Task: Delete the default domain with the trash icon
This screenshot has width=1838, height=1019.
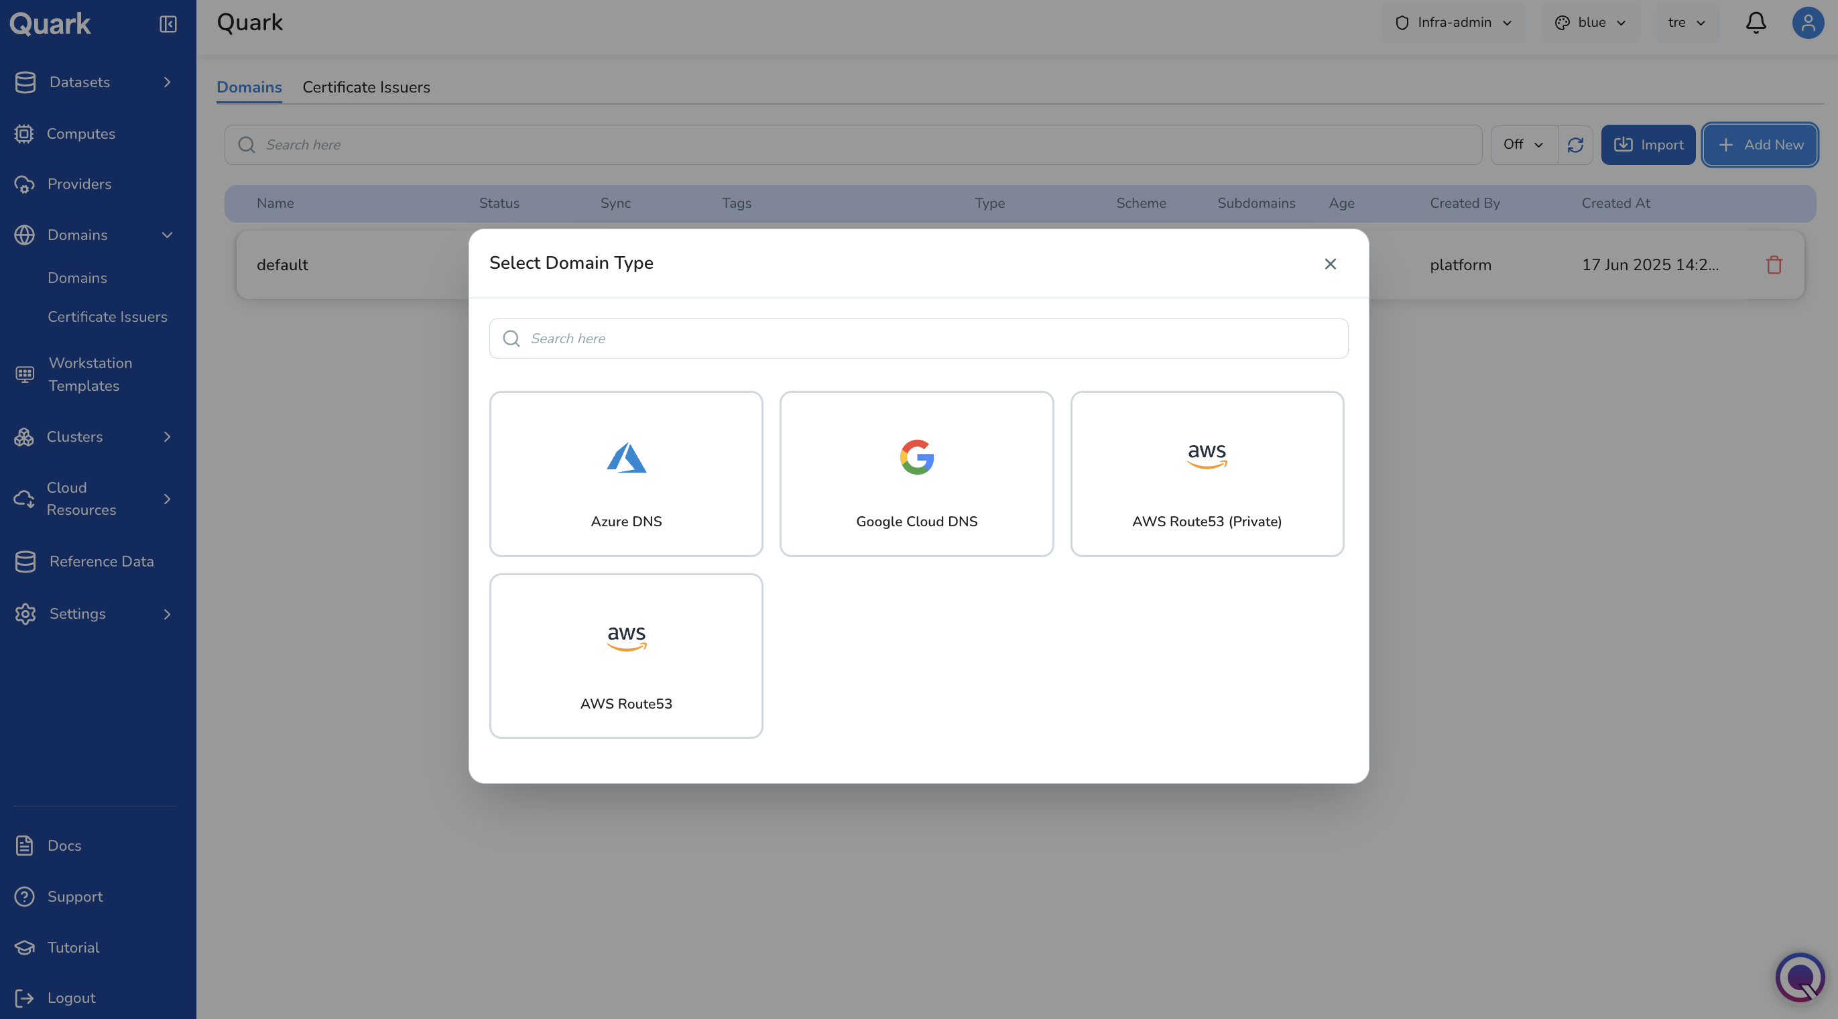Action: [1774, 265]
